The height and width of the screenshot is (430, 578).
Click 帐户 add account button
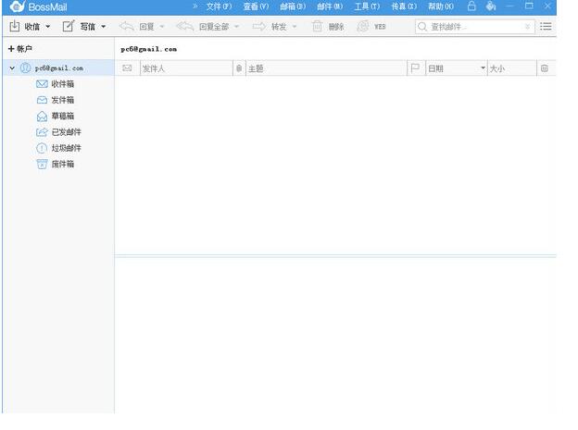pyautogui.click(x=19, y=48)
